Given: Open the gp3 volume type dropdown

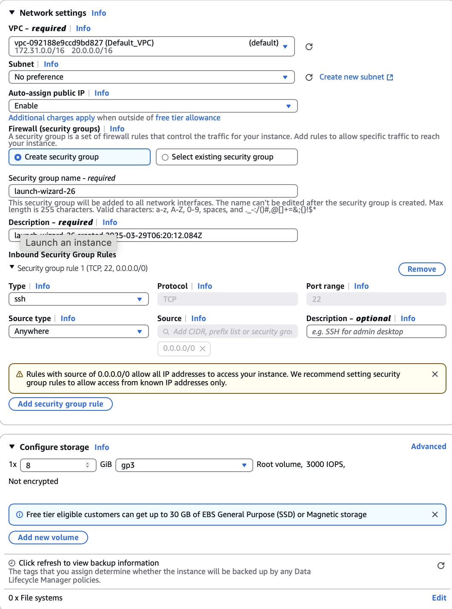Looking at the screenshot, I should [x=184, y=465].
